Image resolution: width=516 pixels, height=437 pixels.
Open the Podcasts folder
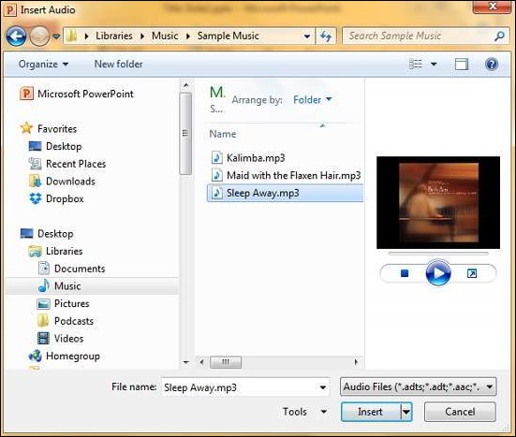coord(74,321)
